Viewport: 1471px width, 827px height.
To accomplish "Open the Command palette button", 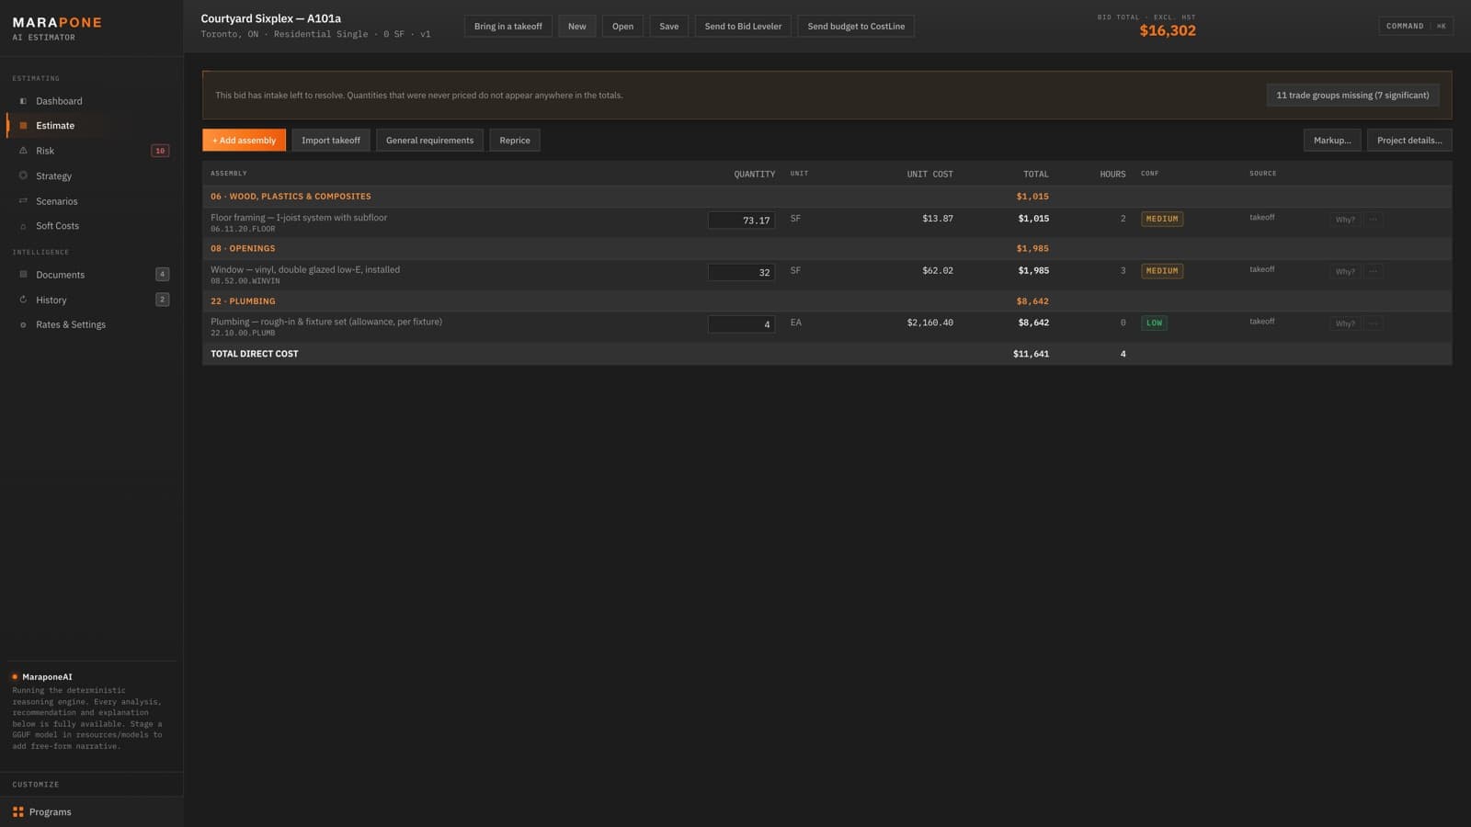I will point(1415,26).
